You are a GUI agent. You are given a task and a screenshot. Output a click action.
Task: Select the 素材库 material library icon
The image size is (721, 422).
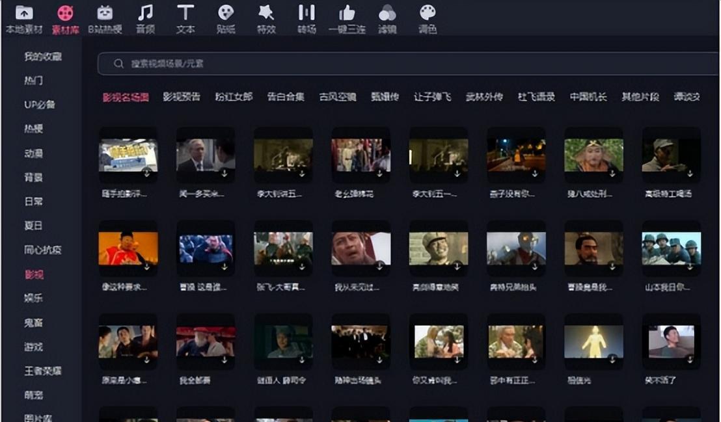65,13
